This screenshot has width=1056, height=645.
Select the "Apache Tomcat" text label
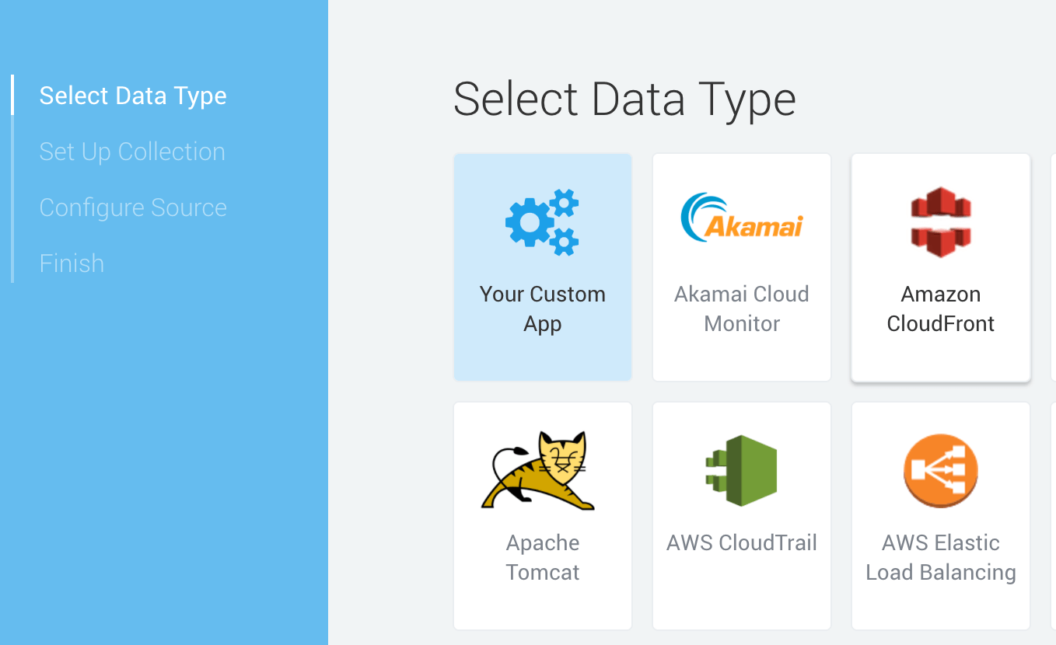click(543, 557)
